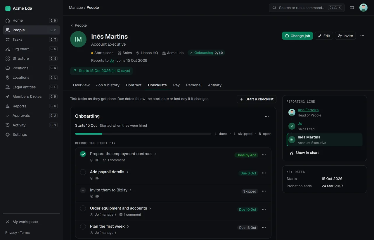Expand Invite them to Bizisy chevron
This screenshot has height=240, width=374.
click(x=131, y=190)
